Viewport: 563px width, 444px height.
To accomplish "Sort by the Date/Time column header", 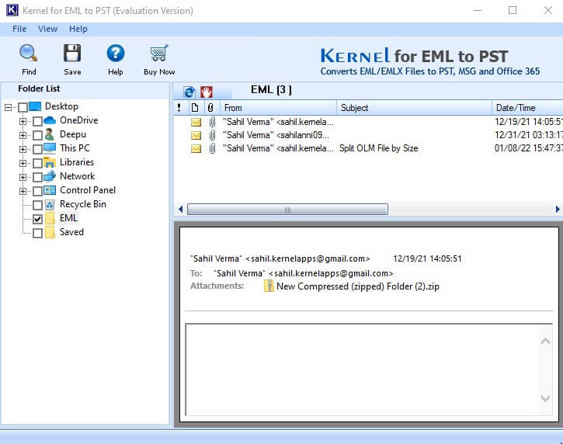I will (527, 108).
